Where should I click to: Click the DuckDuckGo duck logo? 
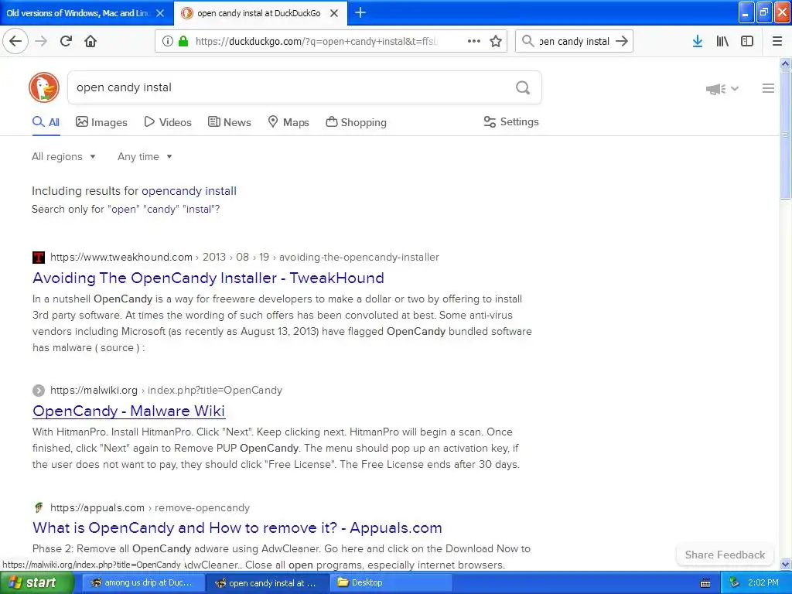coord(44,87)
